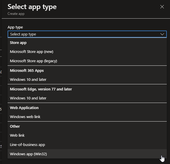Select Windows 10 and later under Microsoft 365 Apps
This screenshot has height=164, width=170.
tap(87, 79)
